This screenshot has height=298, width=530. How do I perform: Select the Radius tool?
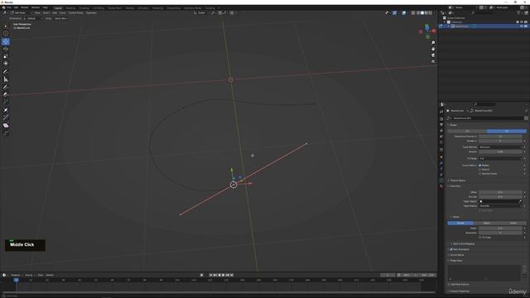pos(6,110)
